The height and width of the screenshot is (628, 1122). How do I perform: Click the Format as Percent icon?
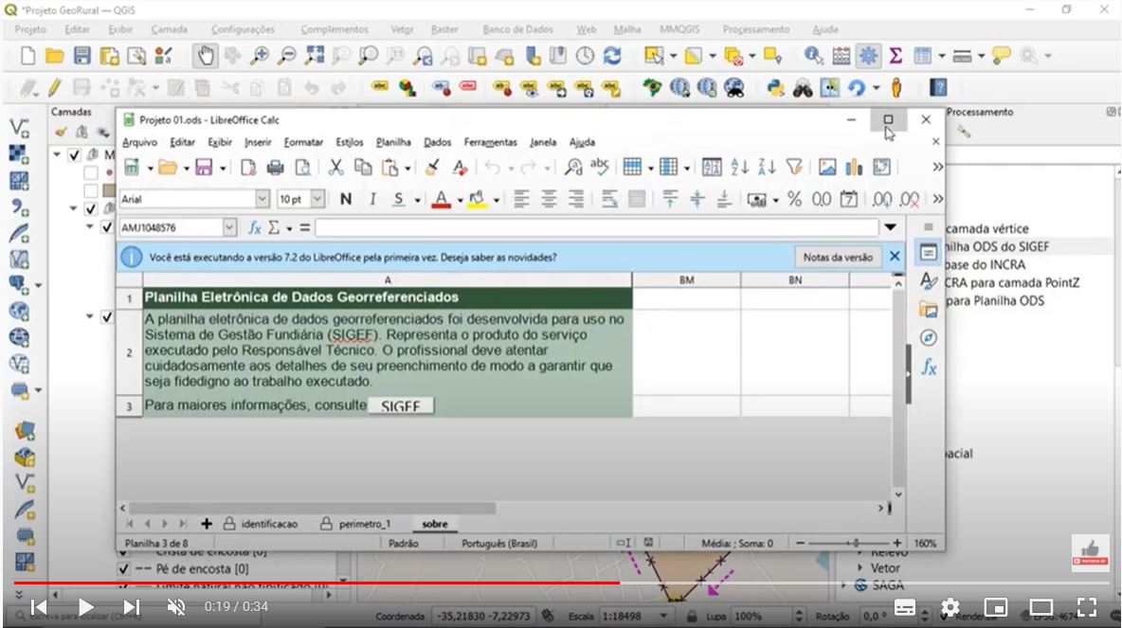(794, 200)
